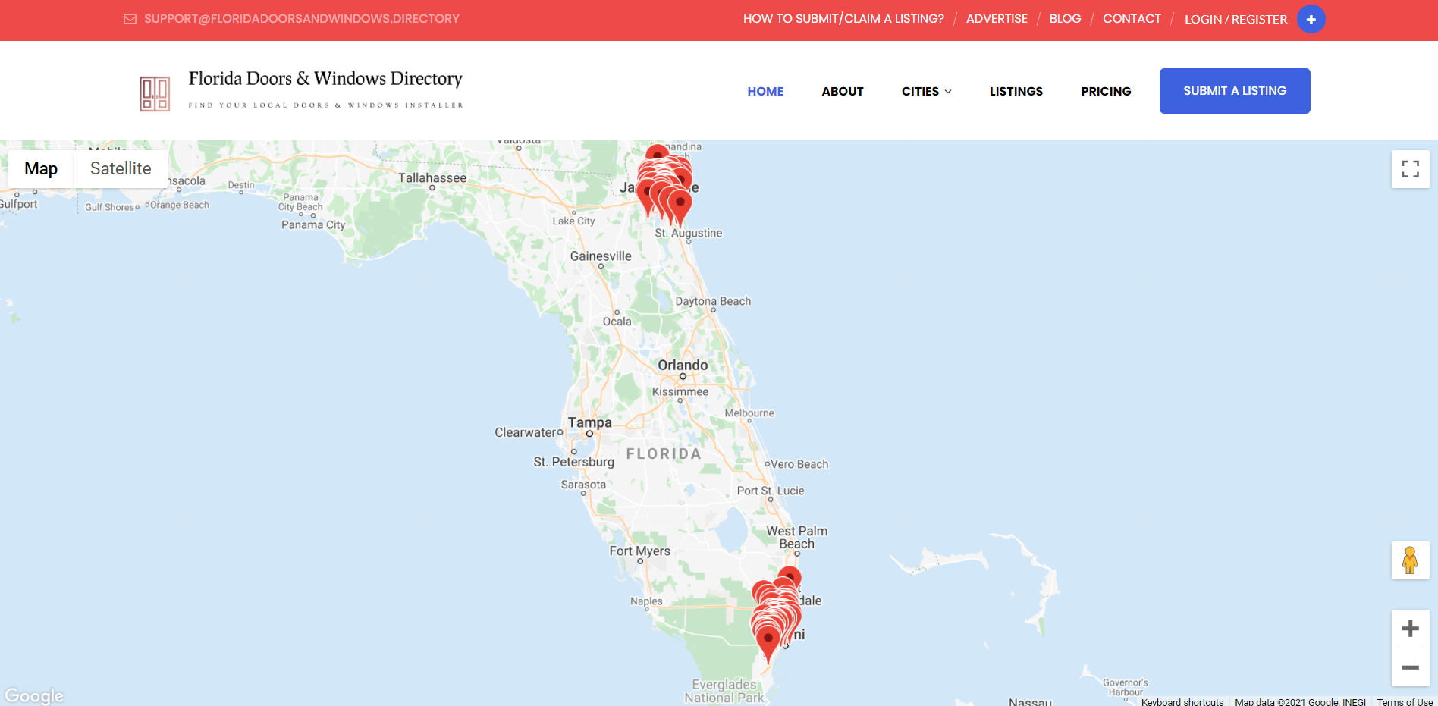Click the Florida Doors & Windows logo icon
The height and width of the screenshot is (706, 1438).
tap(155, 94)
